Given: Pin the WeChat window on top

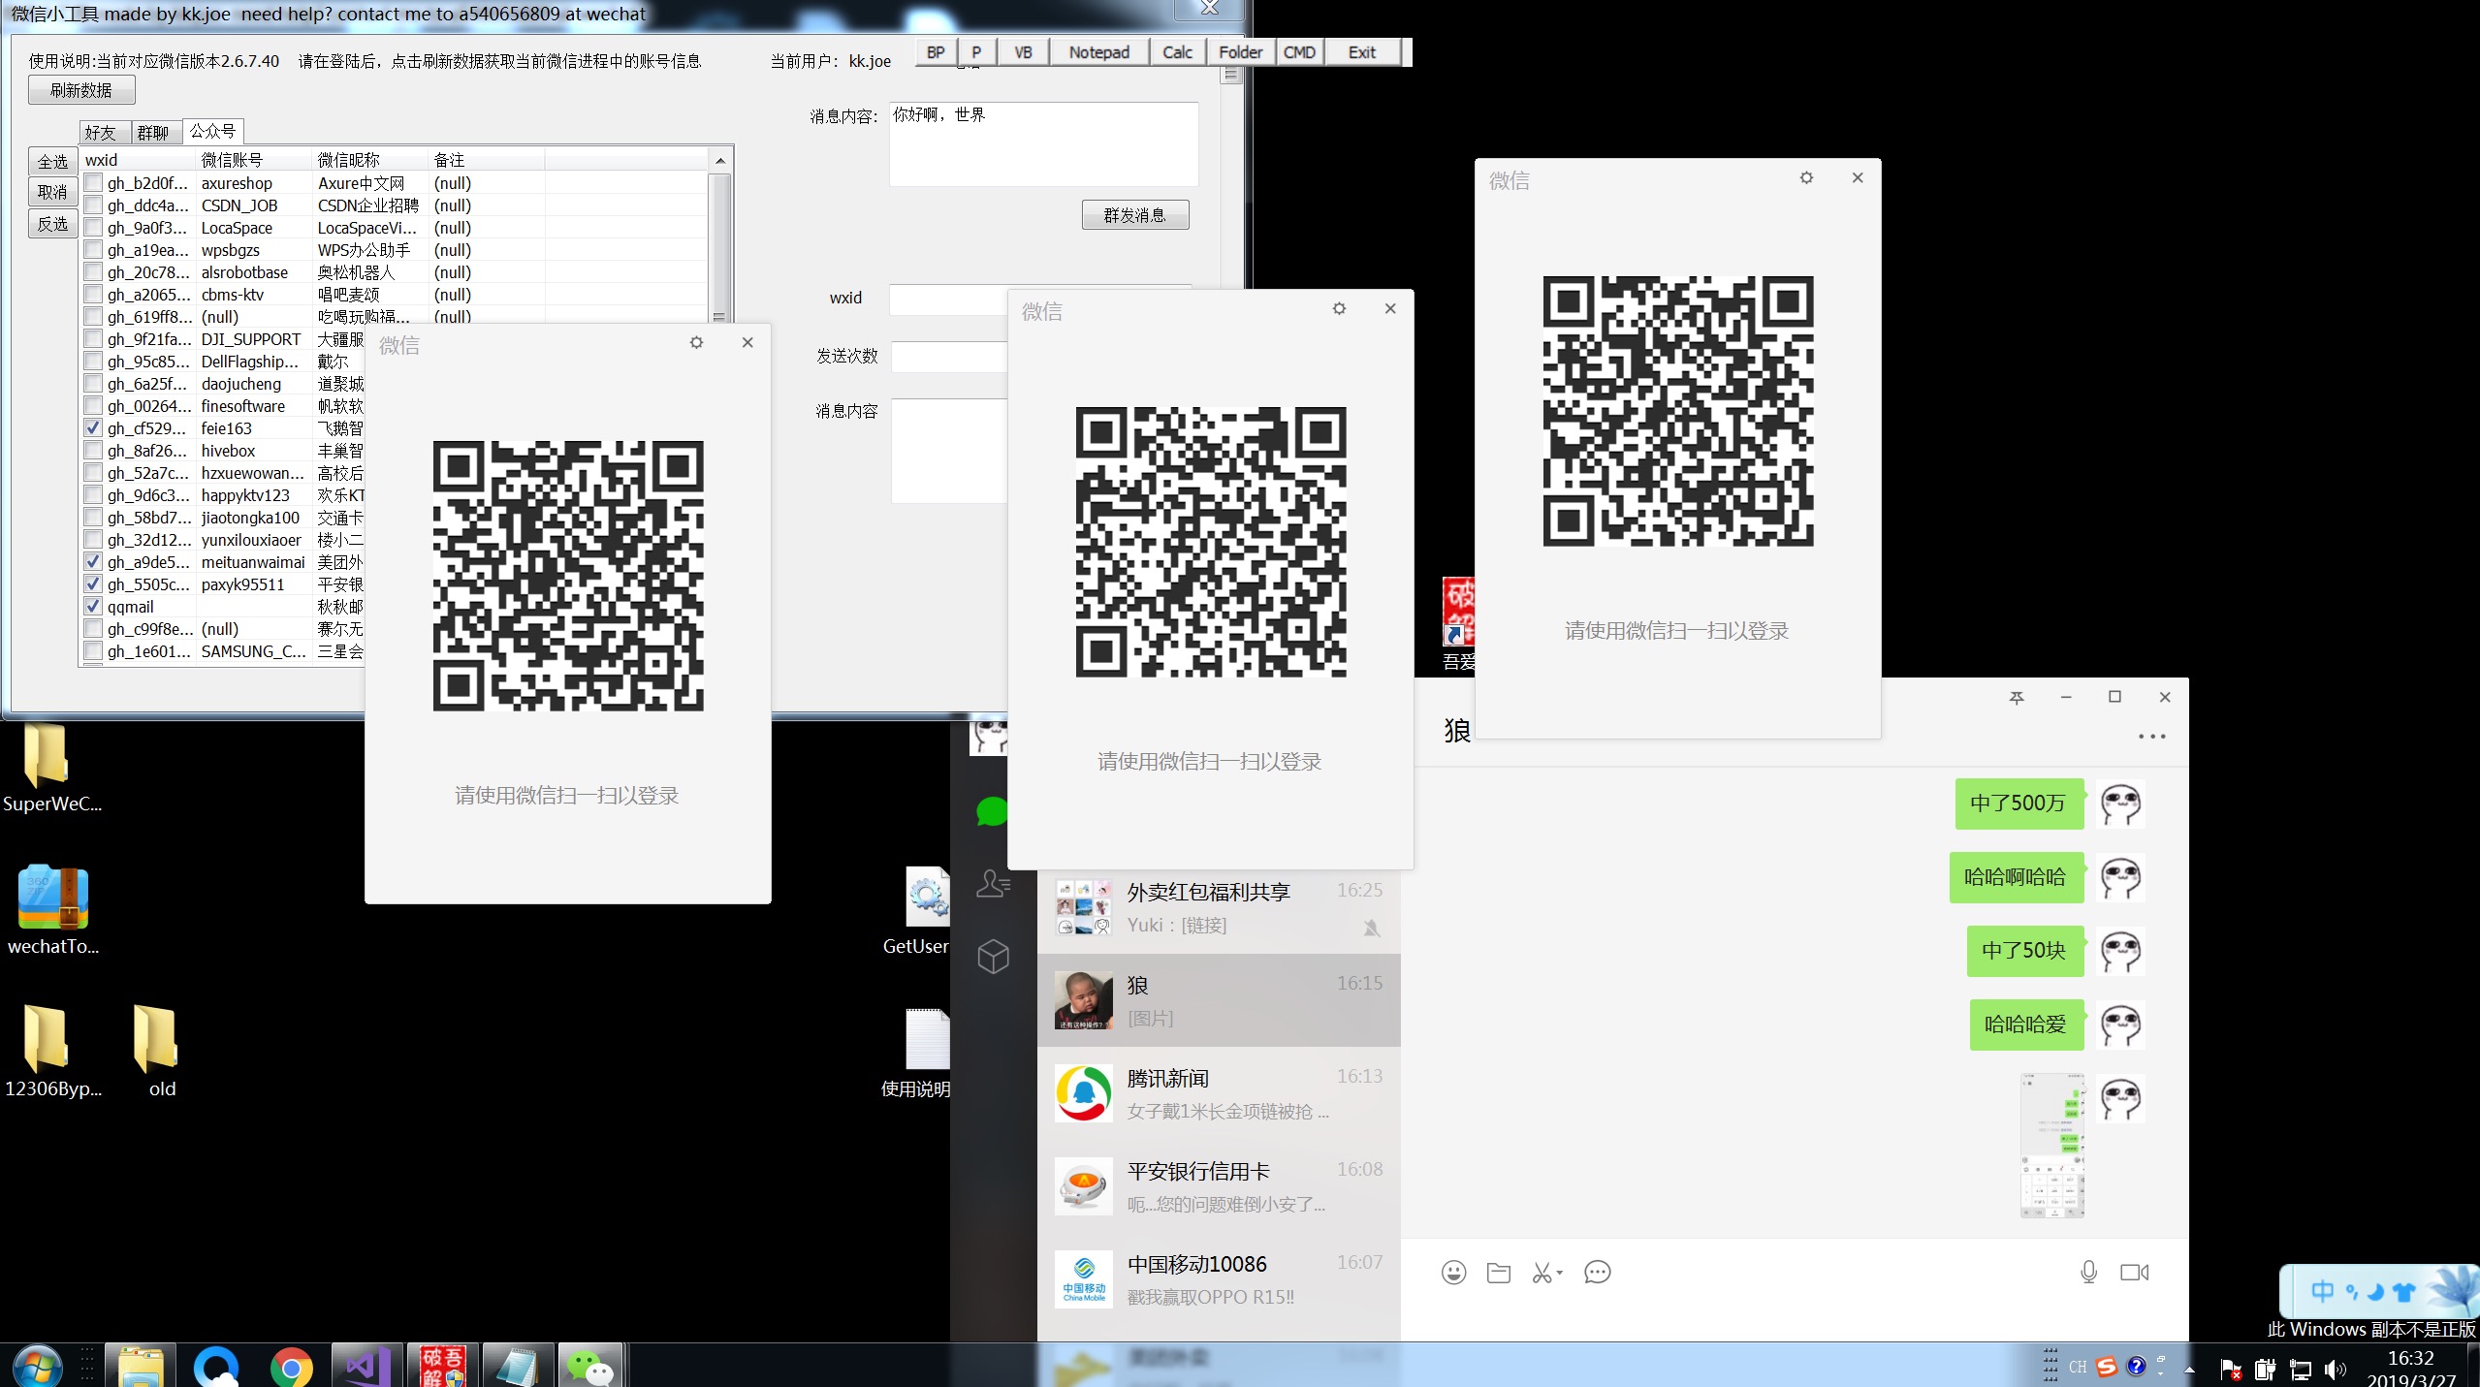Looking at the screenshot, I should [2017, 697].
